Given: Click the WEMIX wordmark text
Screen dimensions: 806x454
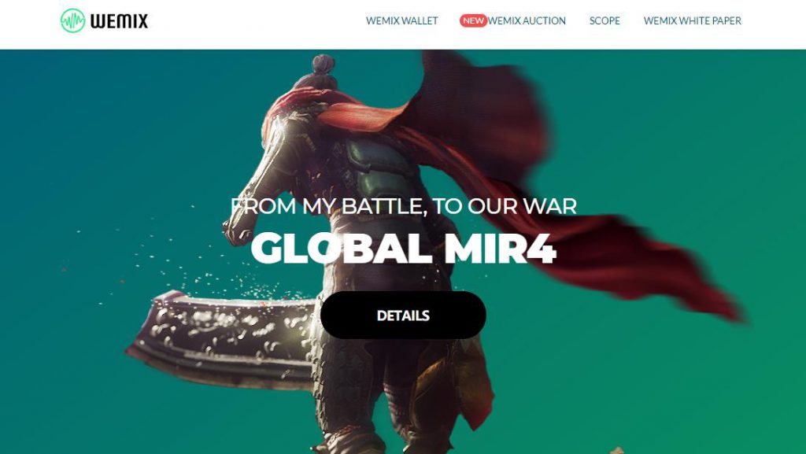Looking at the screenshot, I should [x=119, y=21].
